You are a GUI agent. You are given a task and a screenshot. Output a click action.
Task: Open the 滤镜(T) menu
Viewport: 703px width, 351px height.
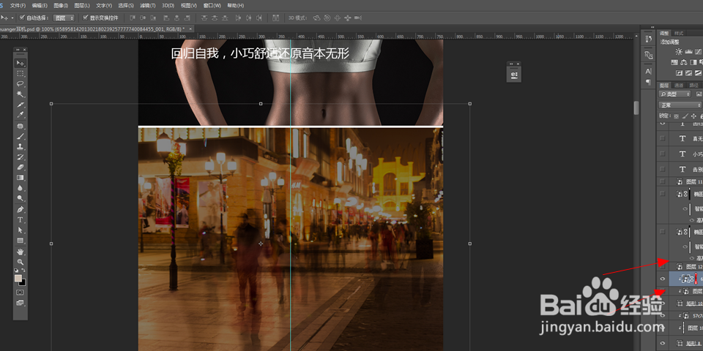(x=148, y=5)
